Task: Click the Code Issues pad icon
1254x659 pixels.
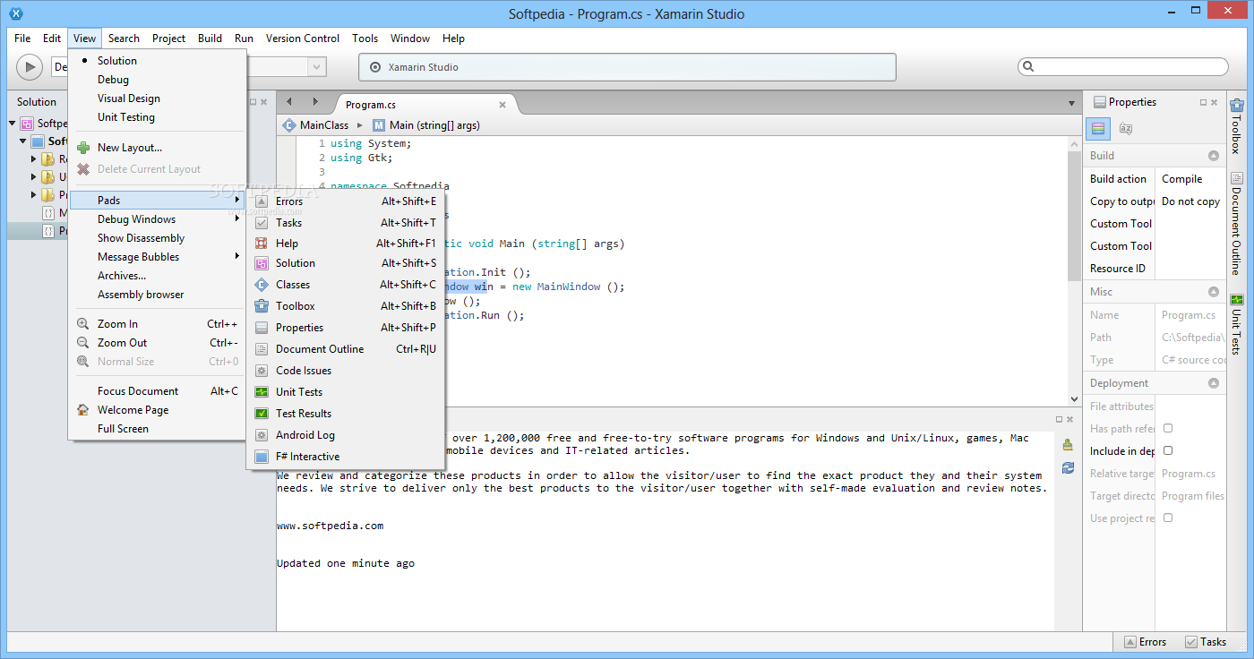Action: coord(262,371)
